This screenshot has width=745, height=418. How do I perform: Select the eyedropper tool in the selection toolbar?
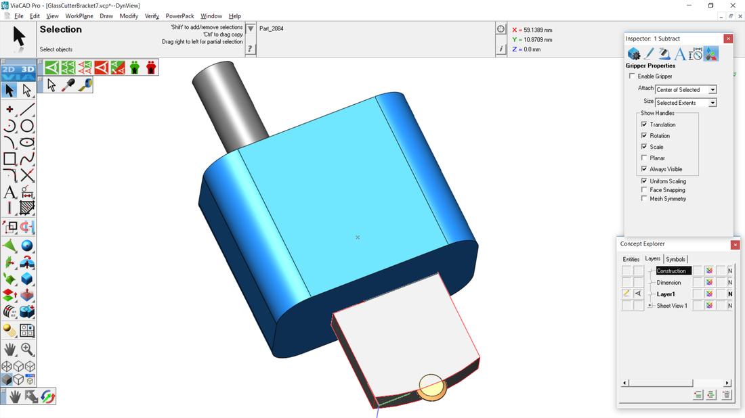pyautogui.click(x=68, y=85)
